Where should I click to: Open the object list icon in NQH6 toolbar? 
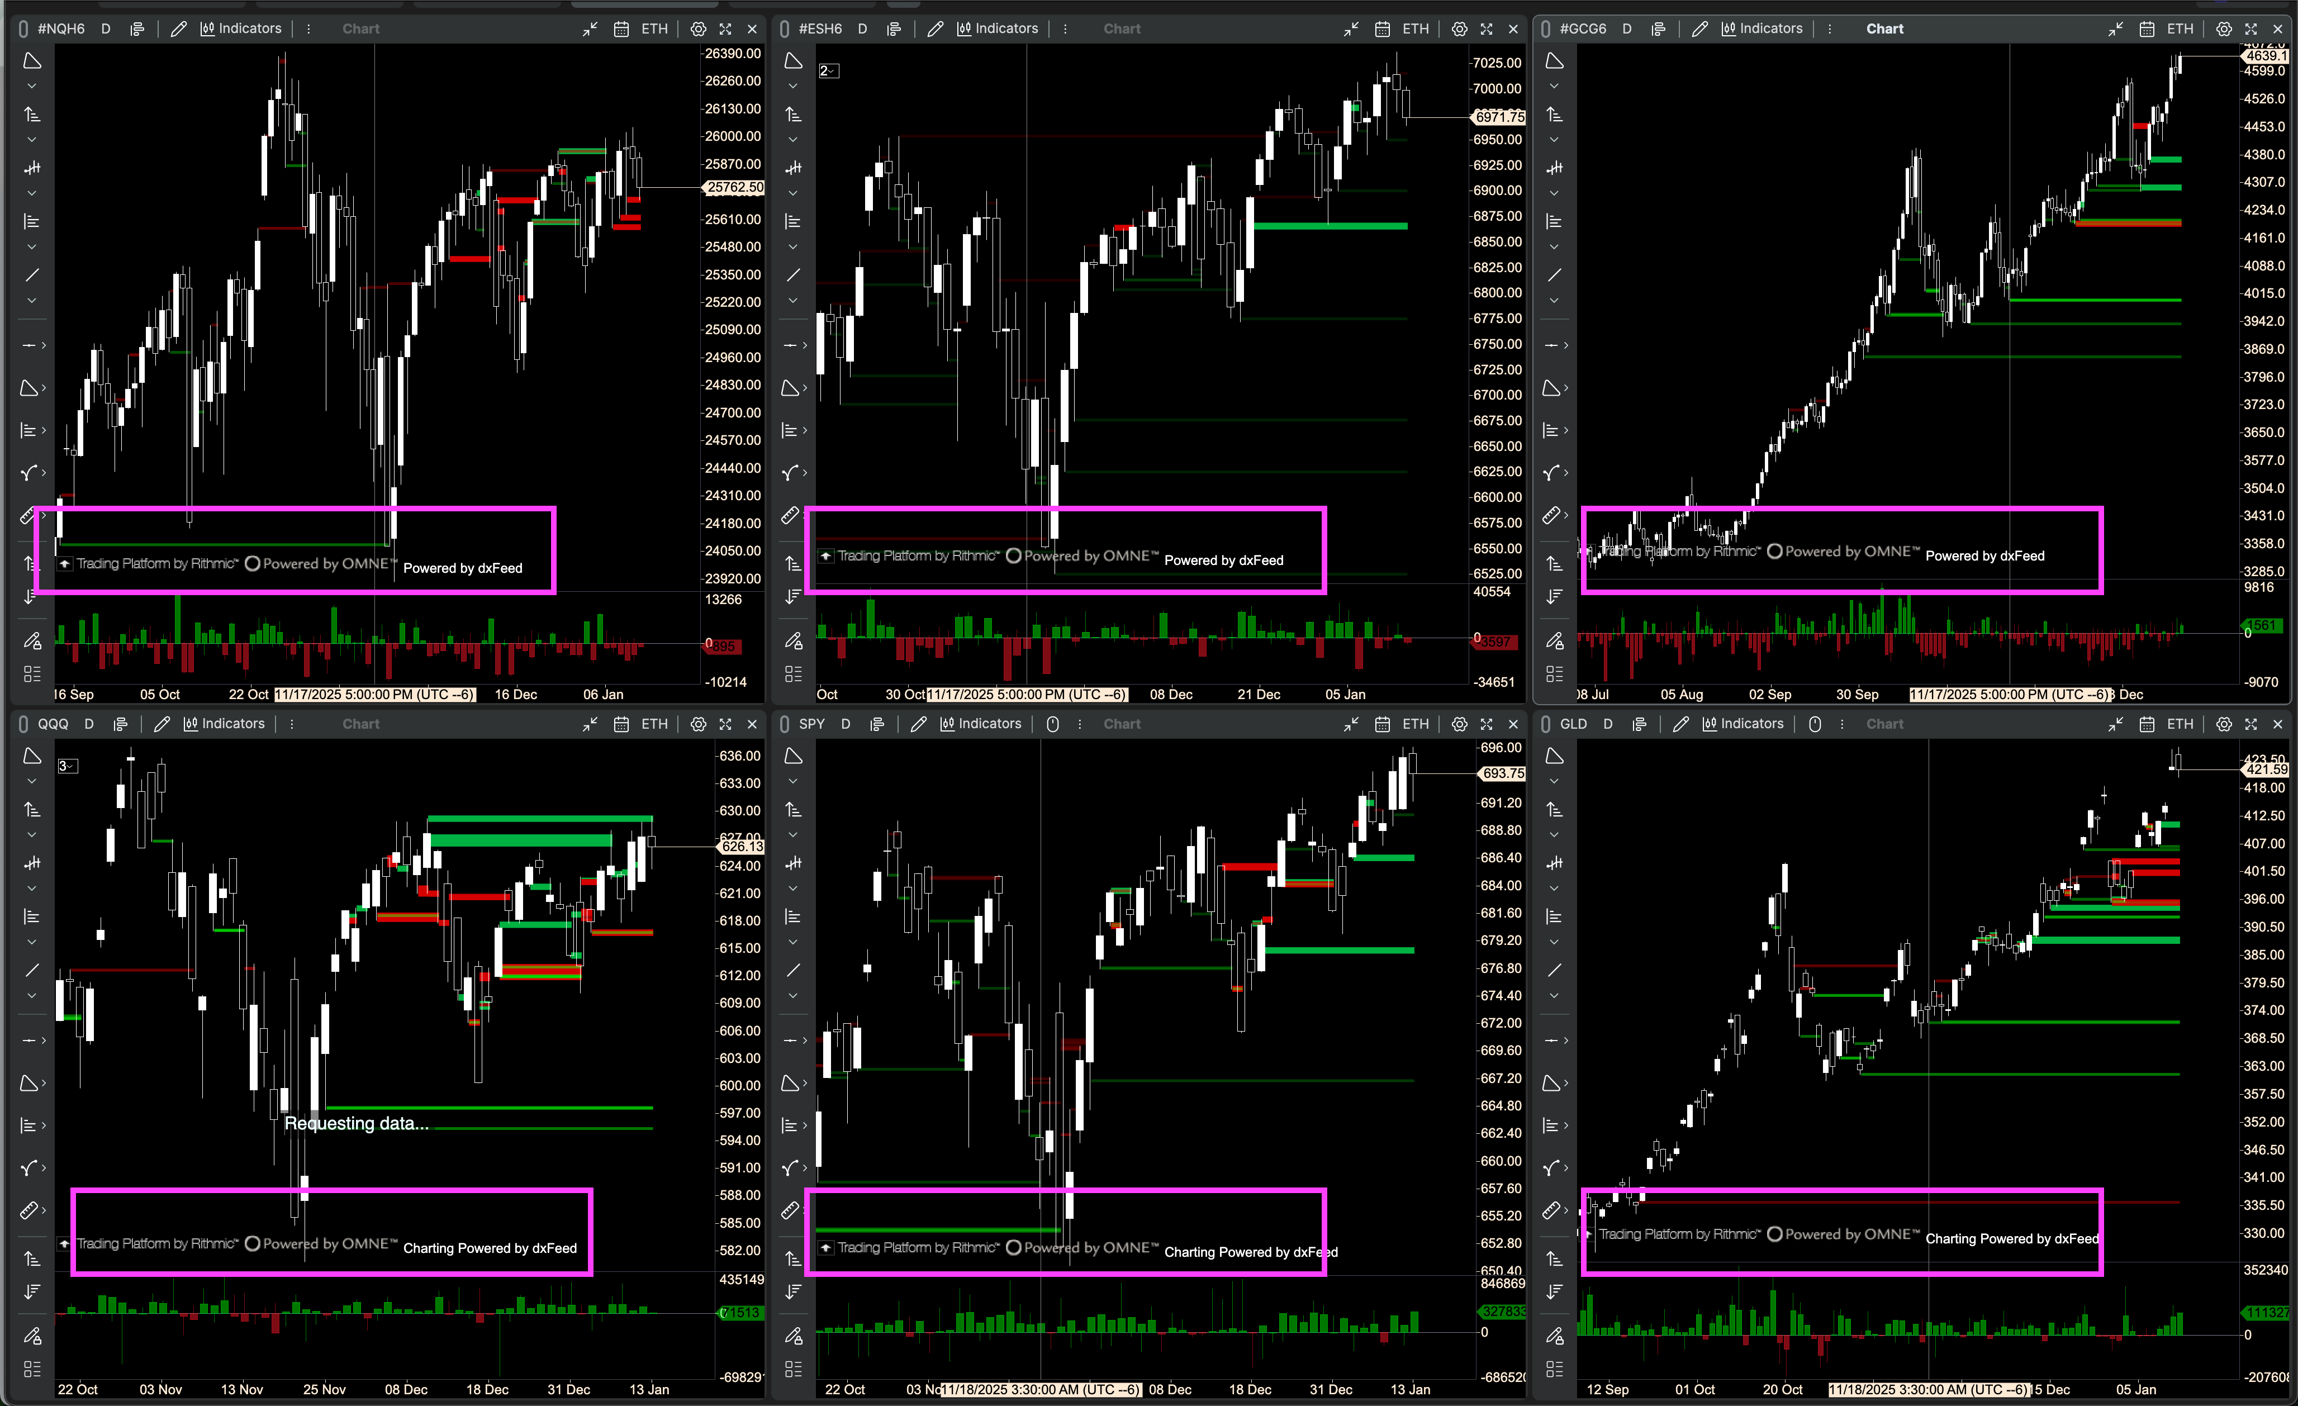(x=32, y=673)
